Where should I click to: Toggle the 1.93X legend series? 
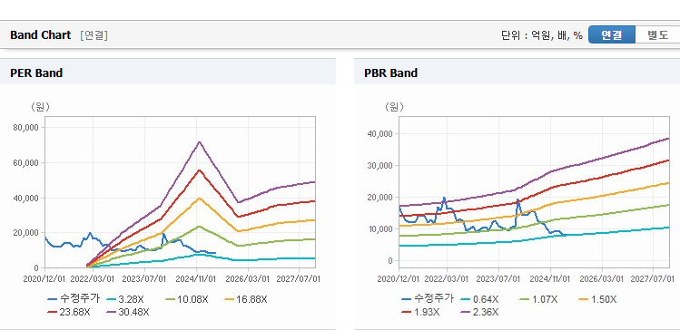420,312
